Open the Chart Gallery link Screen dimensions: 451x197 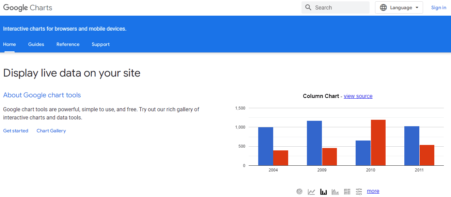pyautogui.click(x=51, y=131)
